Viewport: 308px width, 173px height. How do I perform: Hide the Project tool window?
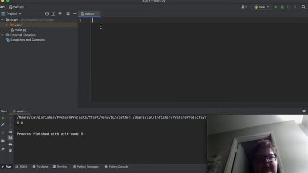pos(75,14)
